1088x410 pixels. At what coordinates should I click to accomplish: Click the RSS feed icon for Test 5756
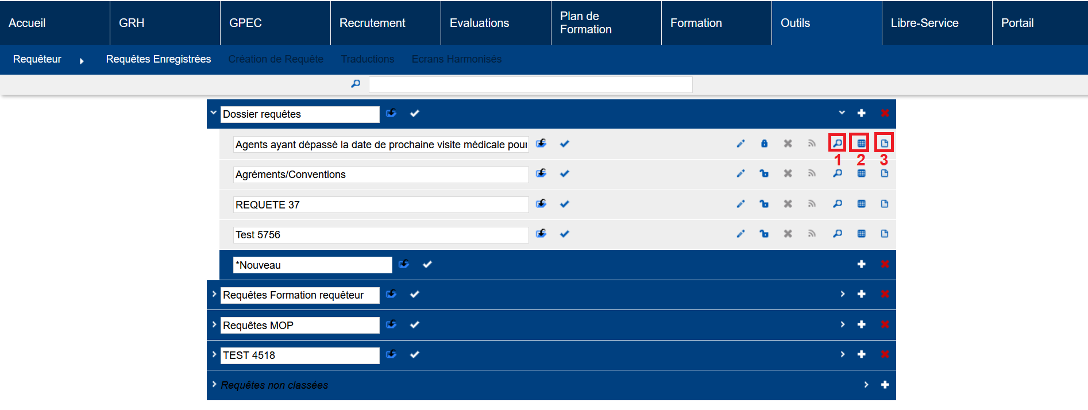[812, 234]
